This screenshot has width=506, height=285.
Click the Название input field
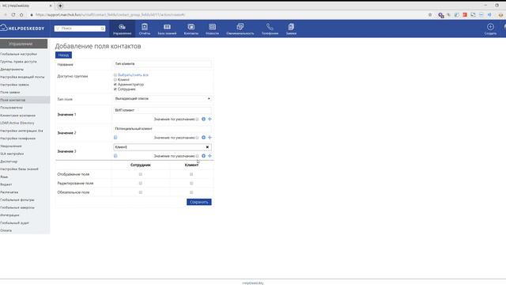[162, 64]
